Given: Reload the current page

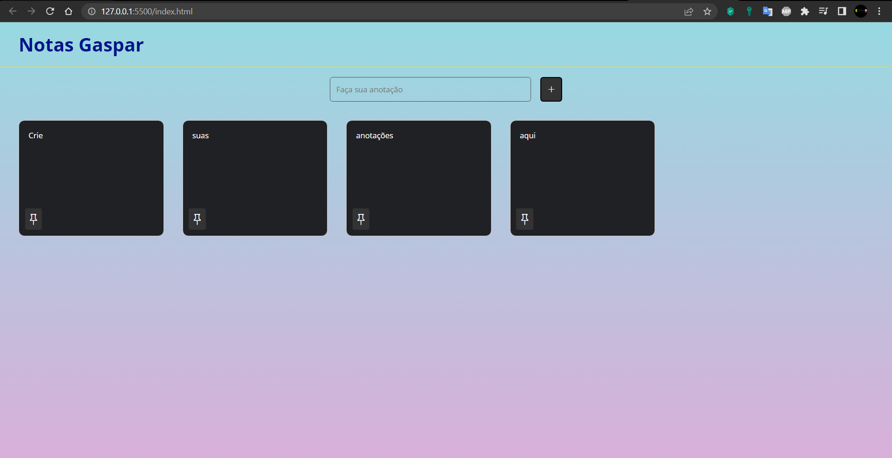Looking at the screenshot, I should 50,11.
